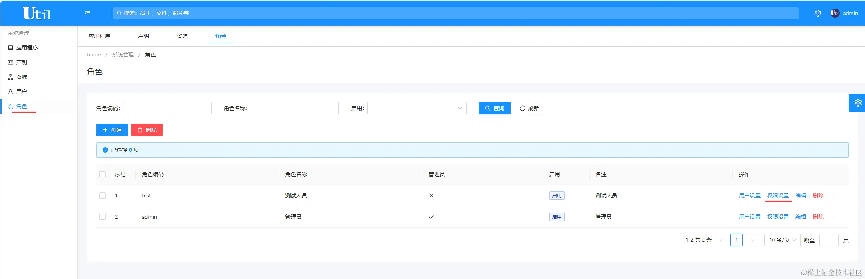Toggle the select-all checkbox in table header
Screen dimensions: 865x279
tap(103, 174)
